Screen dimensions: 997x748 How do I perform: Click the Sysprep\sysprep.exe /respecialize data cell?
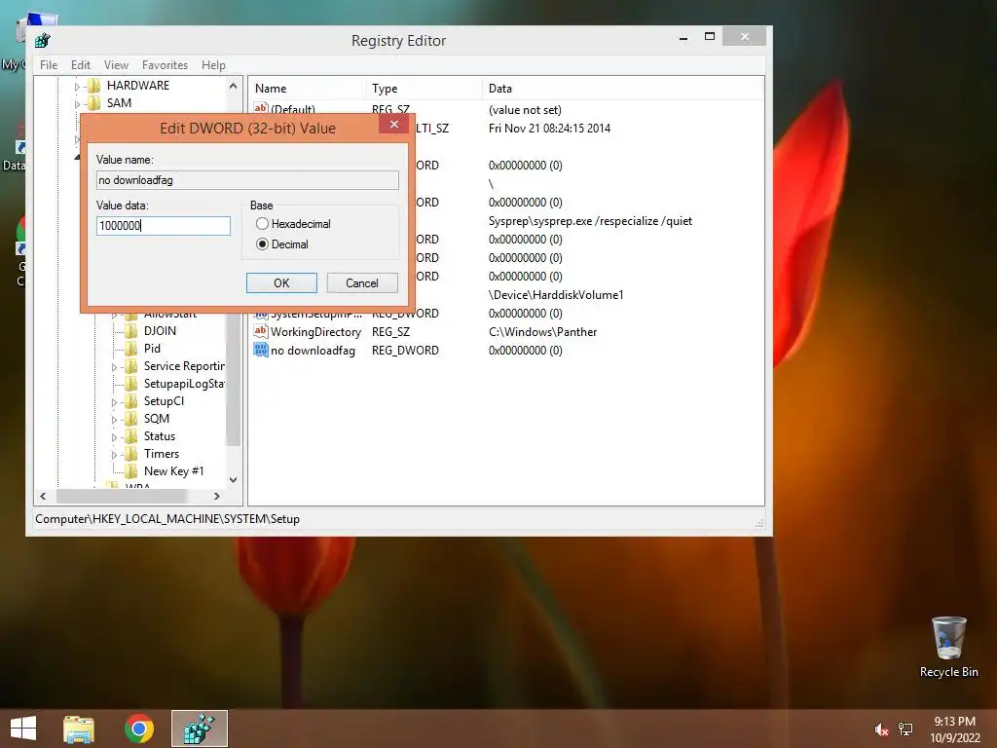coord(590,221)
